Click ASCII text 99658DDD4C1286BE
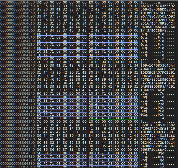The height and width of the screenshot is (168, 178). [158, 76]
